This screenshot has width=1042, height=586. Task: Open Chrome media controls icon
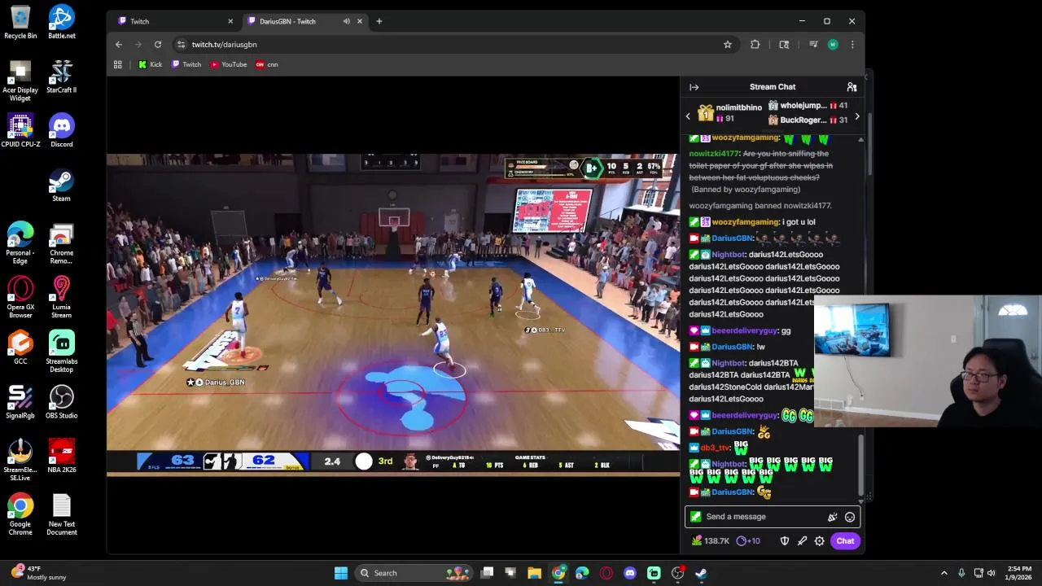click(x=813, y=45)
